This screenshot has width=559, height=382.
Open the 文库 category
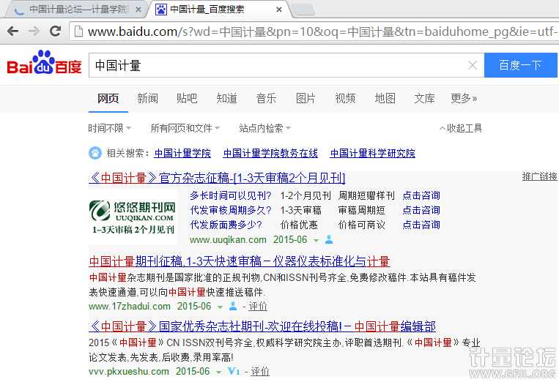click(424, 98)
